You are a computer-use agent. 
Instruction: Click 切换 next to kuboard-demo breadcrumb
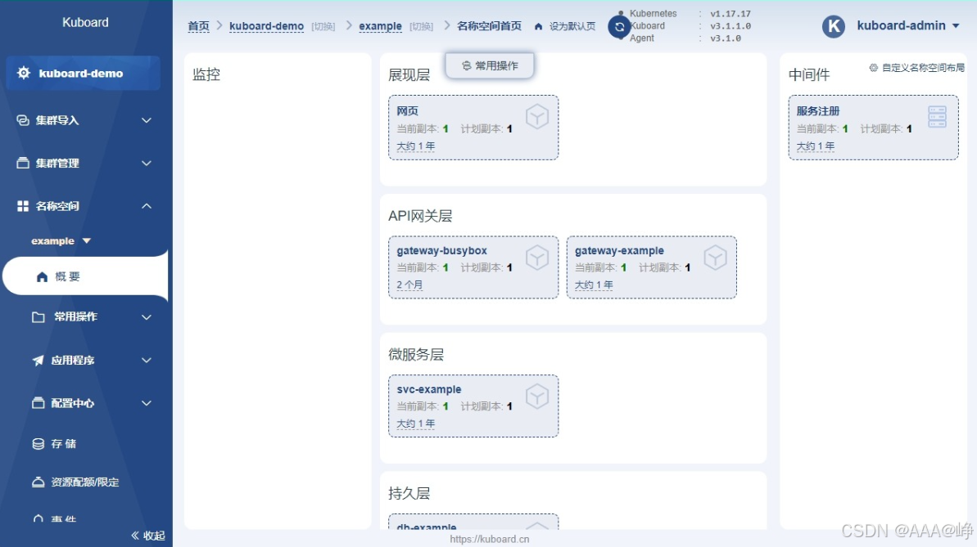coord(323,26)
